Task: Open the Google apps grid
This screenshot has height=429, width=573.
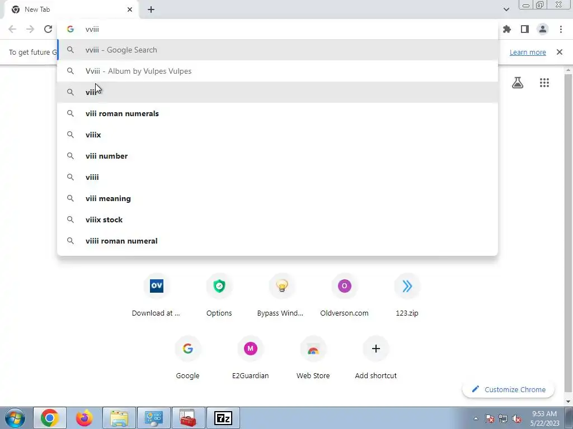Action: (544, 83)
